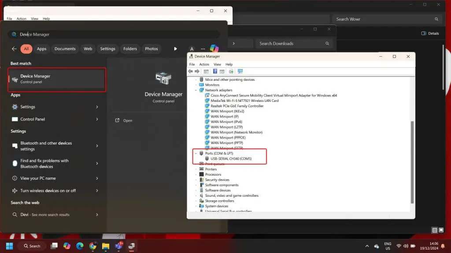Collapse the Ports (COM & LPT) node

click(196, 153)
